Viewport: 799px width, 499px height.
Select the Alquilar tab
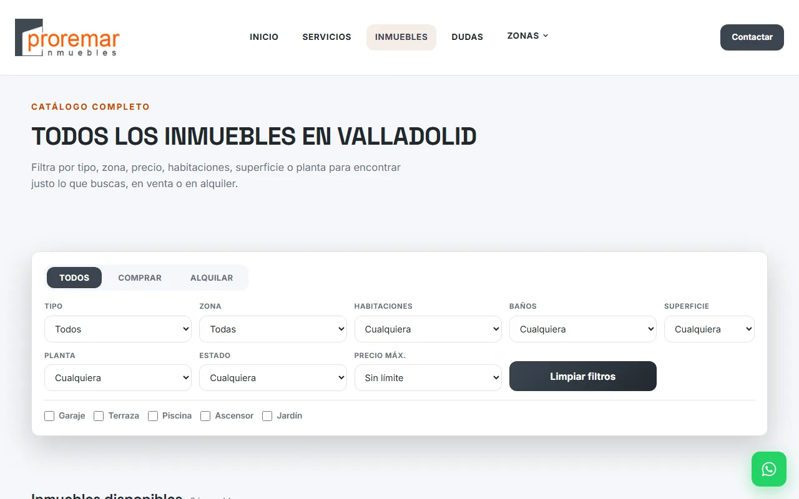(212, 278)
